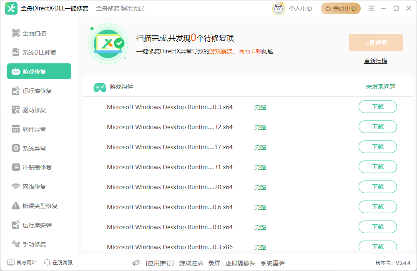Click the 重新扫描 rescan link

(375, 61)
